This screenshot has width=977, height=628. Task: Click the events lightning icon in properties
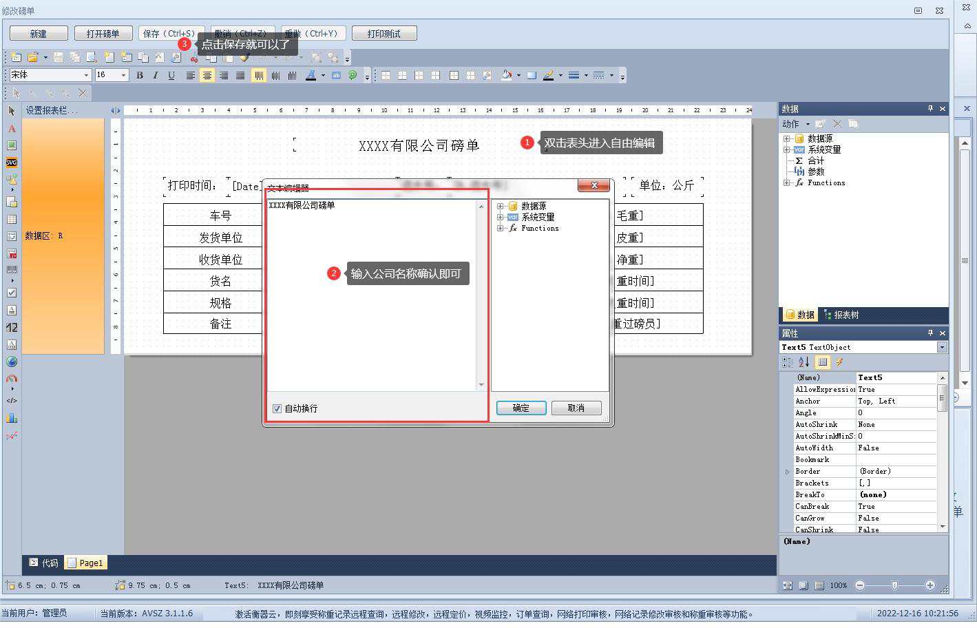(839, 362)
